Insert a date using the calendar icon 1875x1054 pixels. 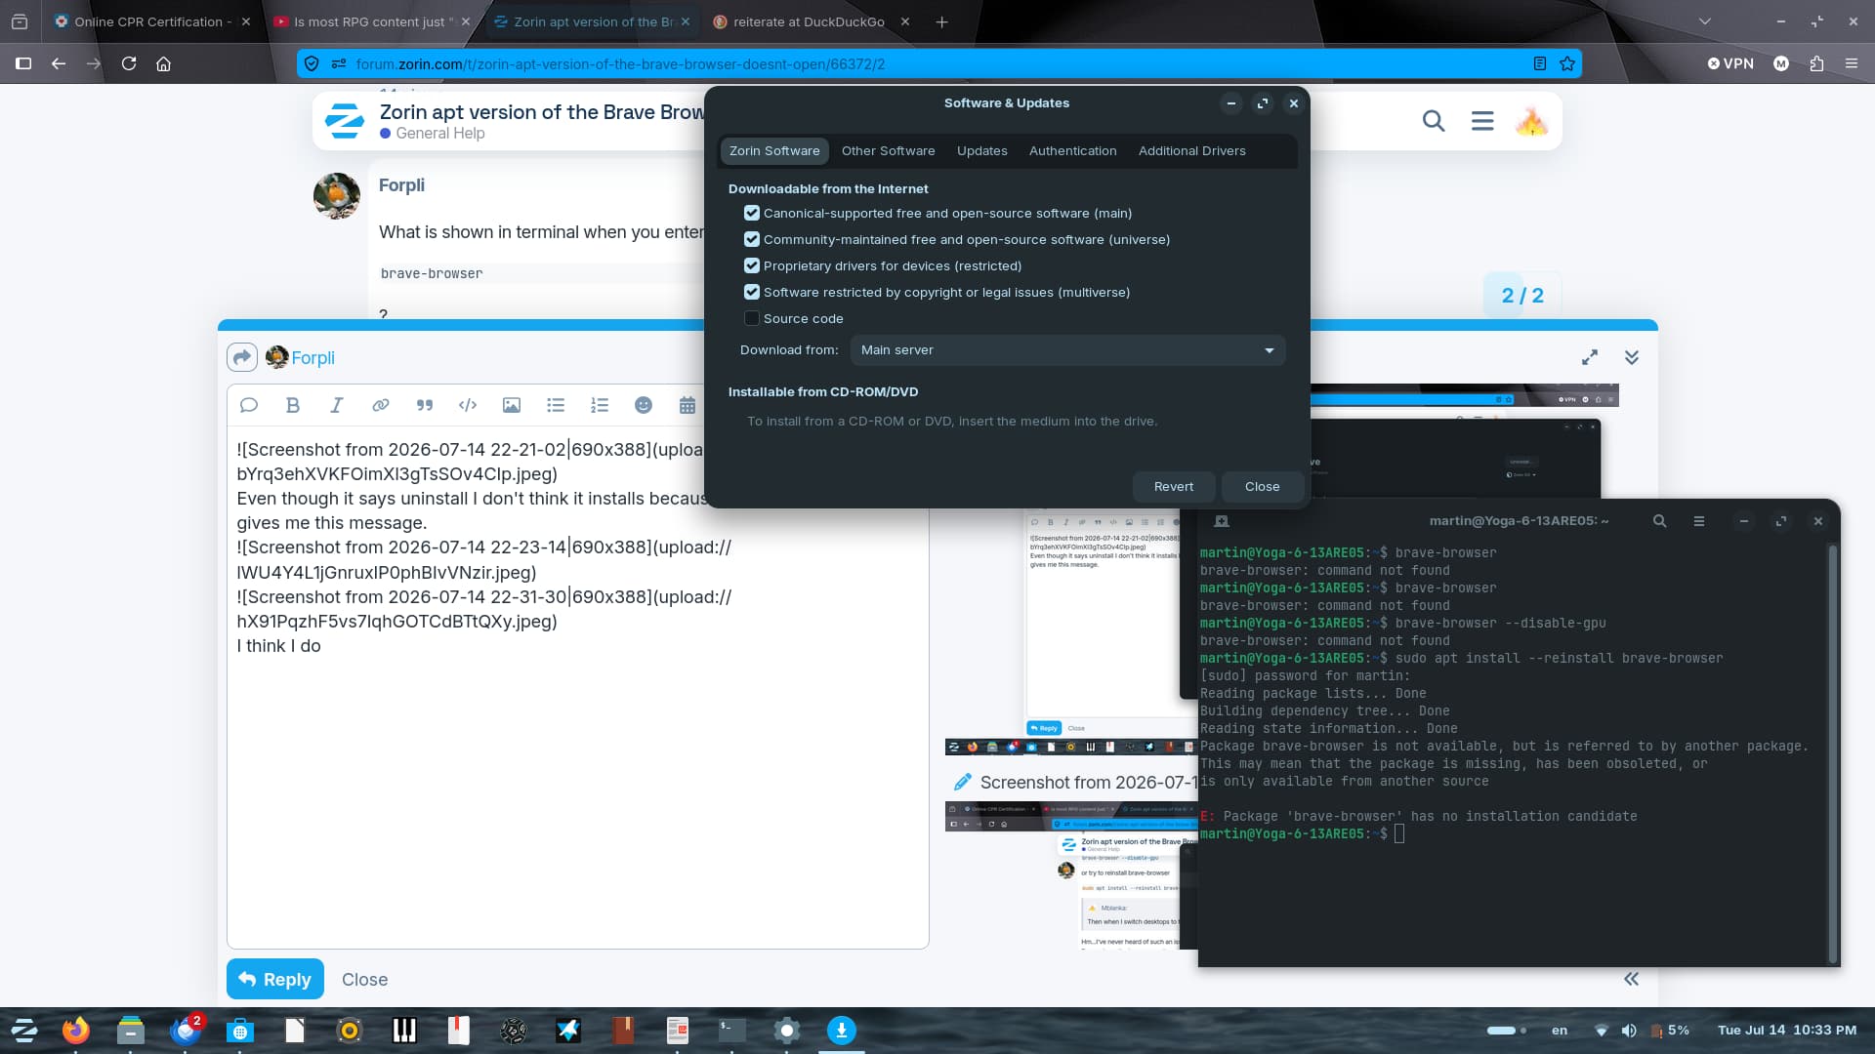click(x=687, y=405)
